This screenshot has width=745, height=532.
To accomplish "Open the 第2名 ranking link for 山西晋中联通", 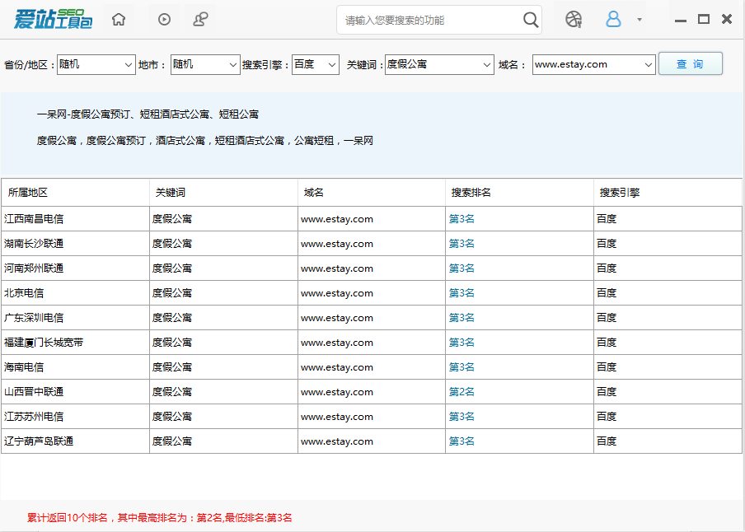I will [x=462, y=392].
